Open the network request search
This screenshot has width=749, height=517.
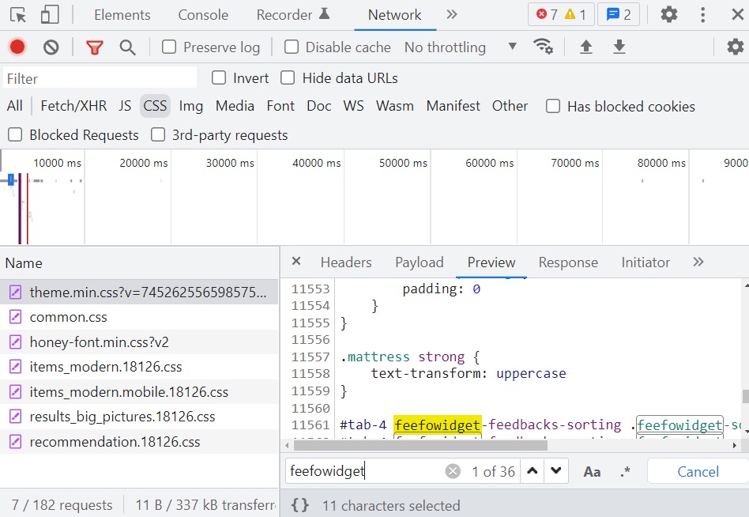click(x=127, y=47)
